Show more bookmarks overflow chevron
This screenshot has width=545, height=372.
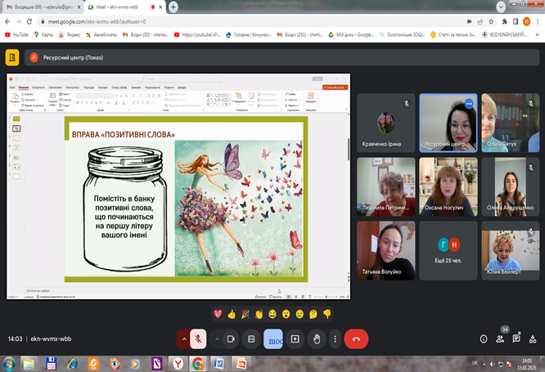(x=537, y=34)
